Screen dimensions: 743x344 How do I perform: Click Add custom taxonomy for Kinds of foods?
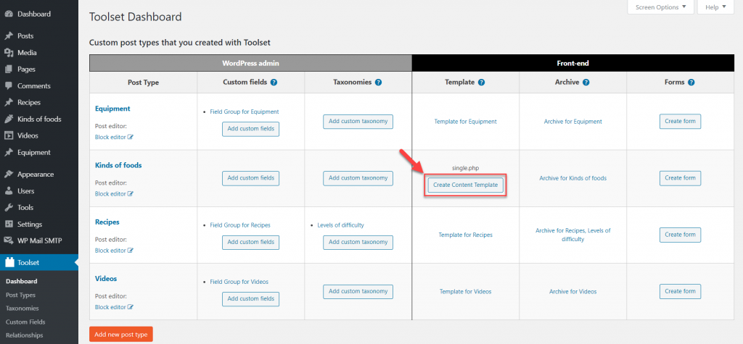pos(358,178)
